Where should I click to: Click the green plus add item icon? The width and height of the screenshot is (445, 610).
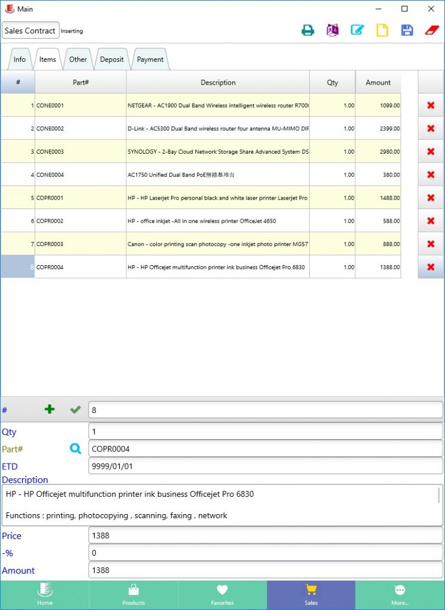(x=49, y=409)
